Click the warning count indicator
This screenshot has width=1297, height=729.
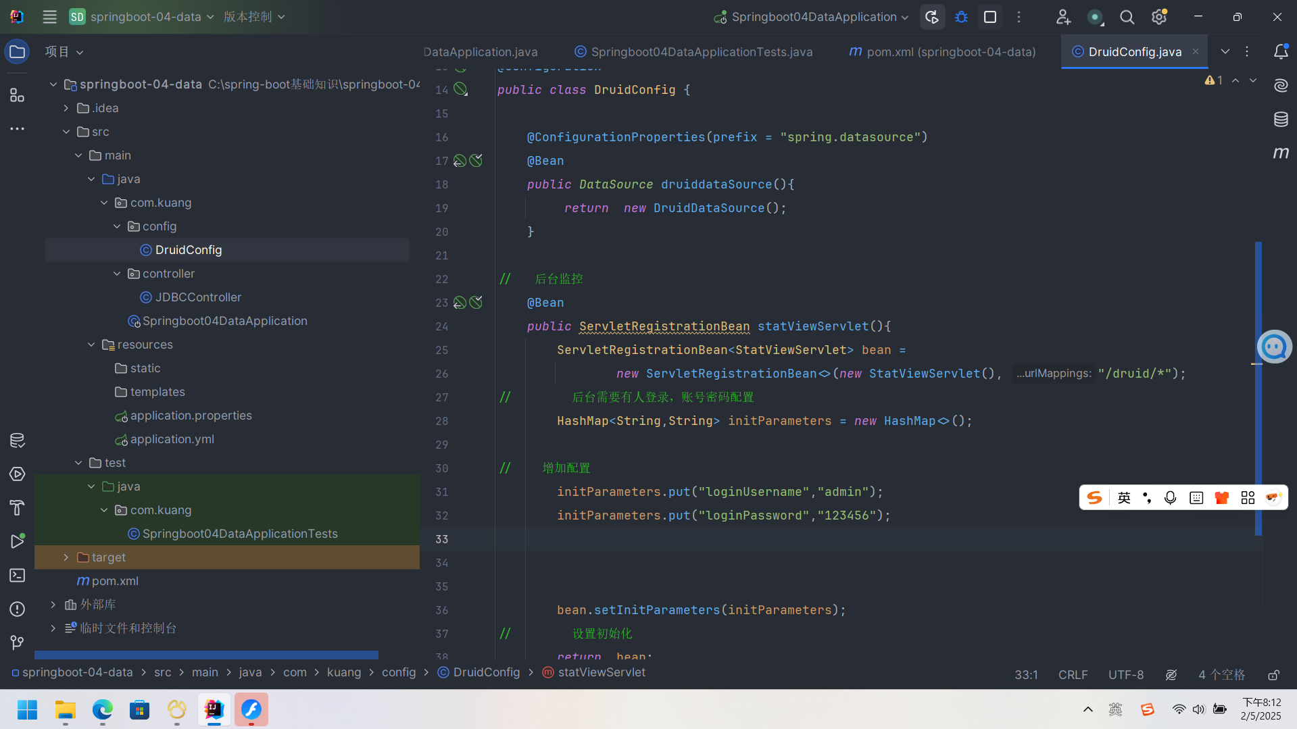click(1214, 80)
